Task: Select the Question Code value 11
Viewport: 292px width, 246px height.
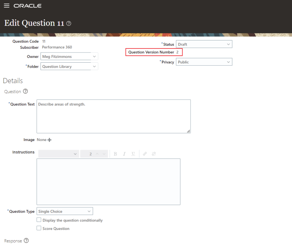Action: tap(44, 41)
